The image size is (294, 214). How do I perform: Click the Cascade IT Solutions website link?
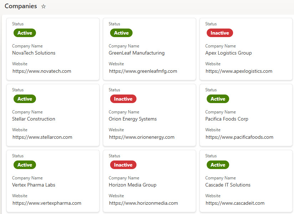[234, 203]
